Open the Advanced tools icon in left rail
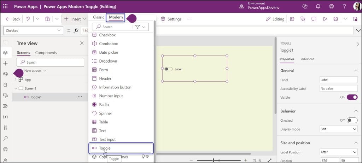Viewport: 362px width, 163px height. coord(5,127)
